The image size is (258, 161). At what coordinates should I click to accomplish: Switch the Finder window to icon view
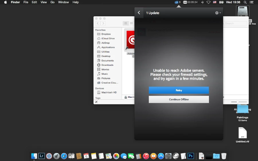pos(126,23)
